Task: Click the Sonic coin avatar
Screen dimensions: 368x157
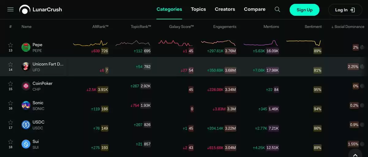Action: (x=26, y=105)
